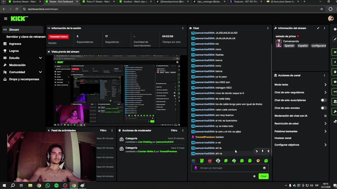Image resolution: width=337 pixels, height=189 pixels.
Task: Open stream information three-dot menu
Action: tap(324, 28)
